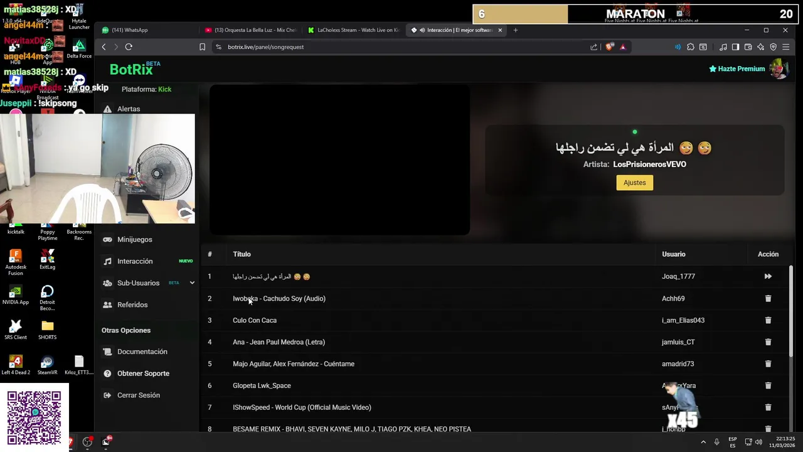Share page via address bar share icon
803x452 pixels.
[593, 47]
